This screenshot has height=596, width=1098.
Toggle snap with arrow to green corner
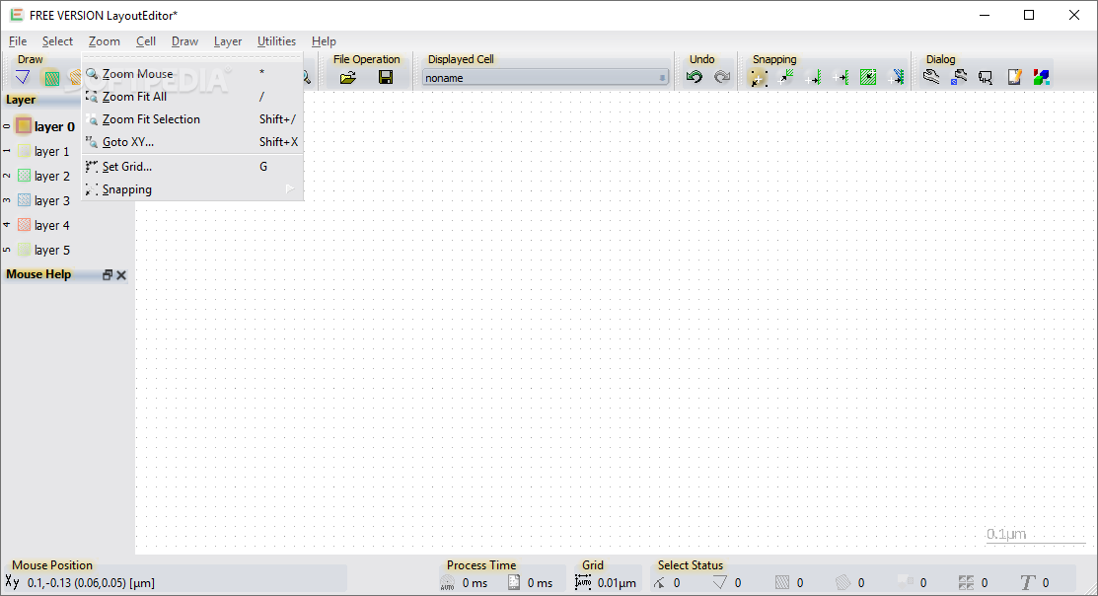tap(786, 77)
